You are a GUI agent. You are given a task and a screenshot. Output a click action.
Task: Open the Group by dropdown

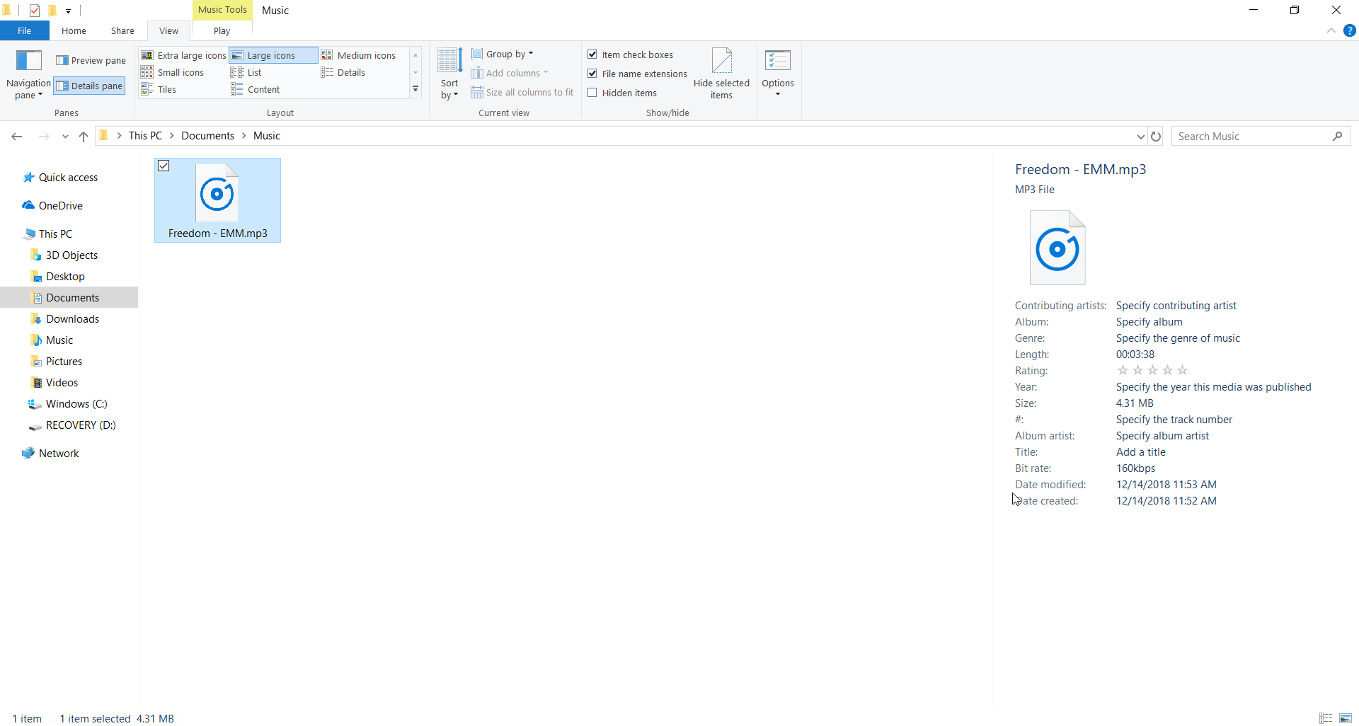(503, 54)
